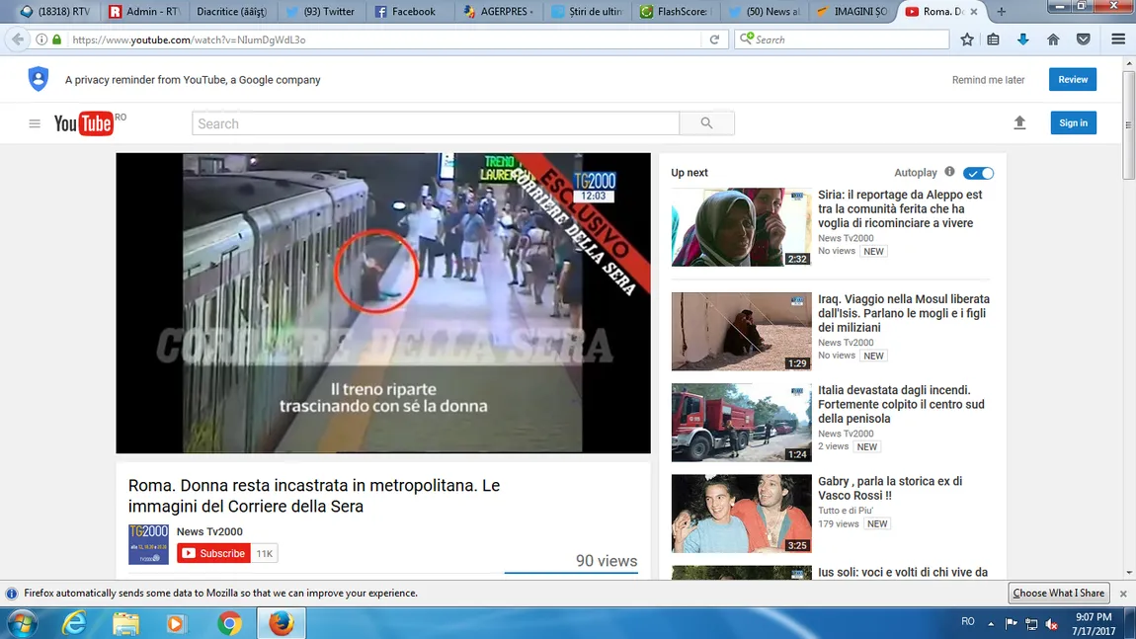Launch Internet Explorer from the taskbar
Viewport: 1136px width, 639px height.
click(x=74, y=623)
